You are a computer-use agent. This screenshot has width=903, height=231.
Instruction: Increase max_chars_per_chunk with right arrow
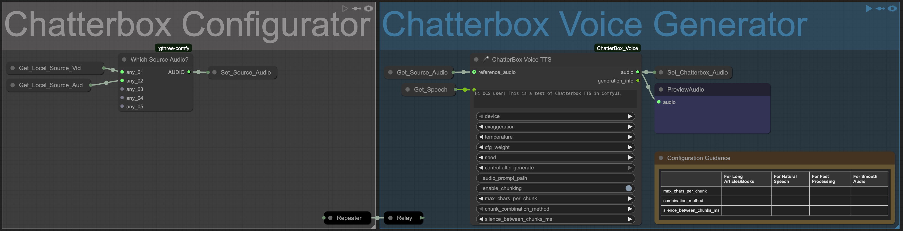630,199
